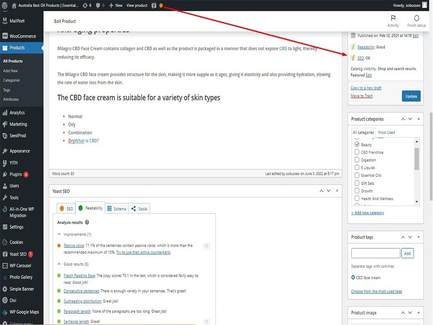Move the Yoast SEO panel up
Image resolution: width=433 pixels, height=325 pixels.
coord(321,191)
